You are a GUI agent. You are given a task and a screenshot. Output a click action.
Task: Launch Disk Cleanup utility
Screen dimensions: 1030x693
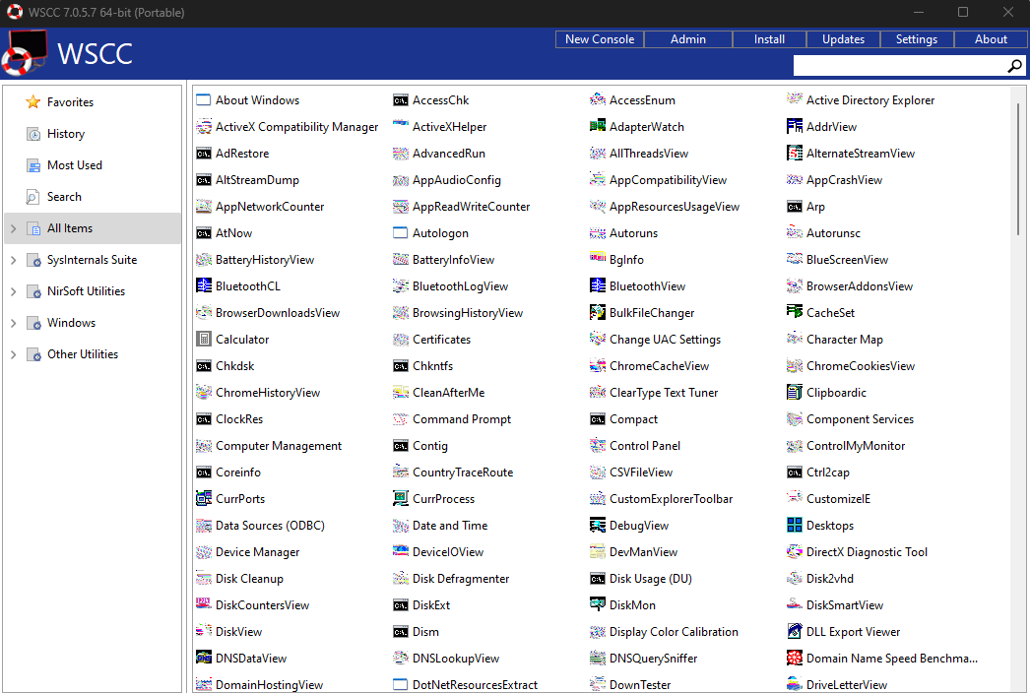(249, 579)
